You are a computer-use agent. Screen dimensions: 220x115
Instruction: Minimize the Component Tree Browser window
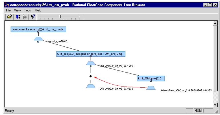(205, 5)
